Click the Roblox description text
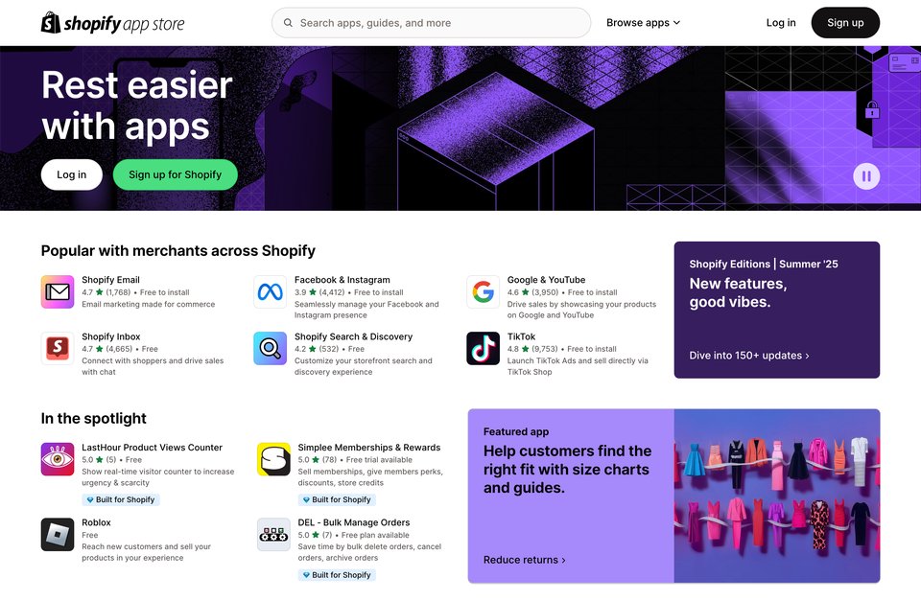This screenshot has height=601, width=921. (x=146, y=552)
